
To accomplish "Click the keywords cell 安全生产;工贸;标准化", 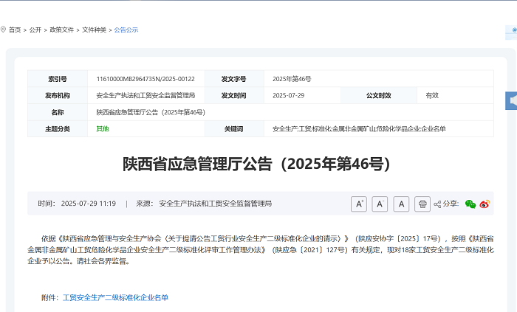I will click(x=359, y=129).
